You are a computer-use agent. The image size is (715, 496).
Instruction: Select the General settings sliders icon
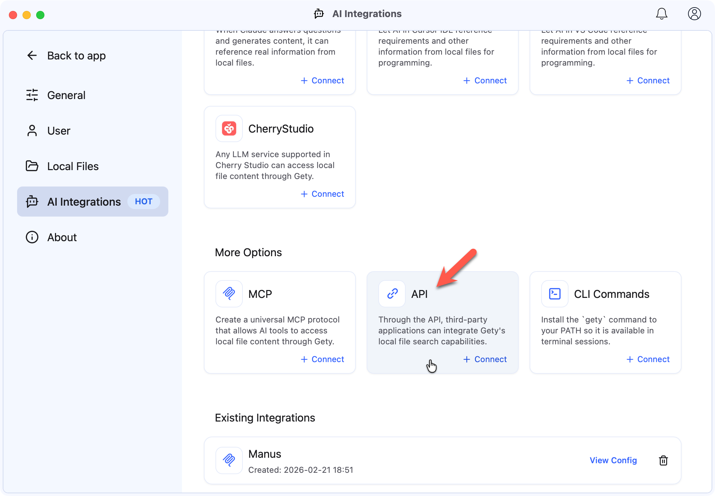(32, 95)
